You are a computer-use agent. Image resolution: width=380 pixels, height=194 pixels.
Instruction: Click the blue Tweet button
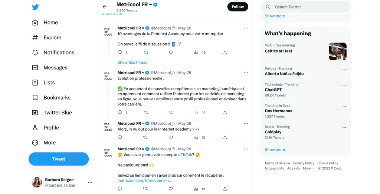[59, 159]
